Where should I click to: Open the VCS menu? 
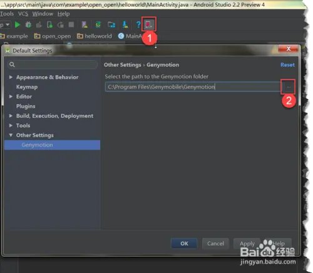coord(23,14)
